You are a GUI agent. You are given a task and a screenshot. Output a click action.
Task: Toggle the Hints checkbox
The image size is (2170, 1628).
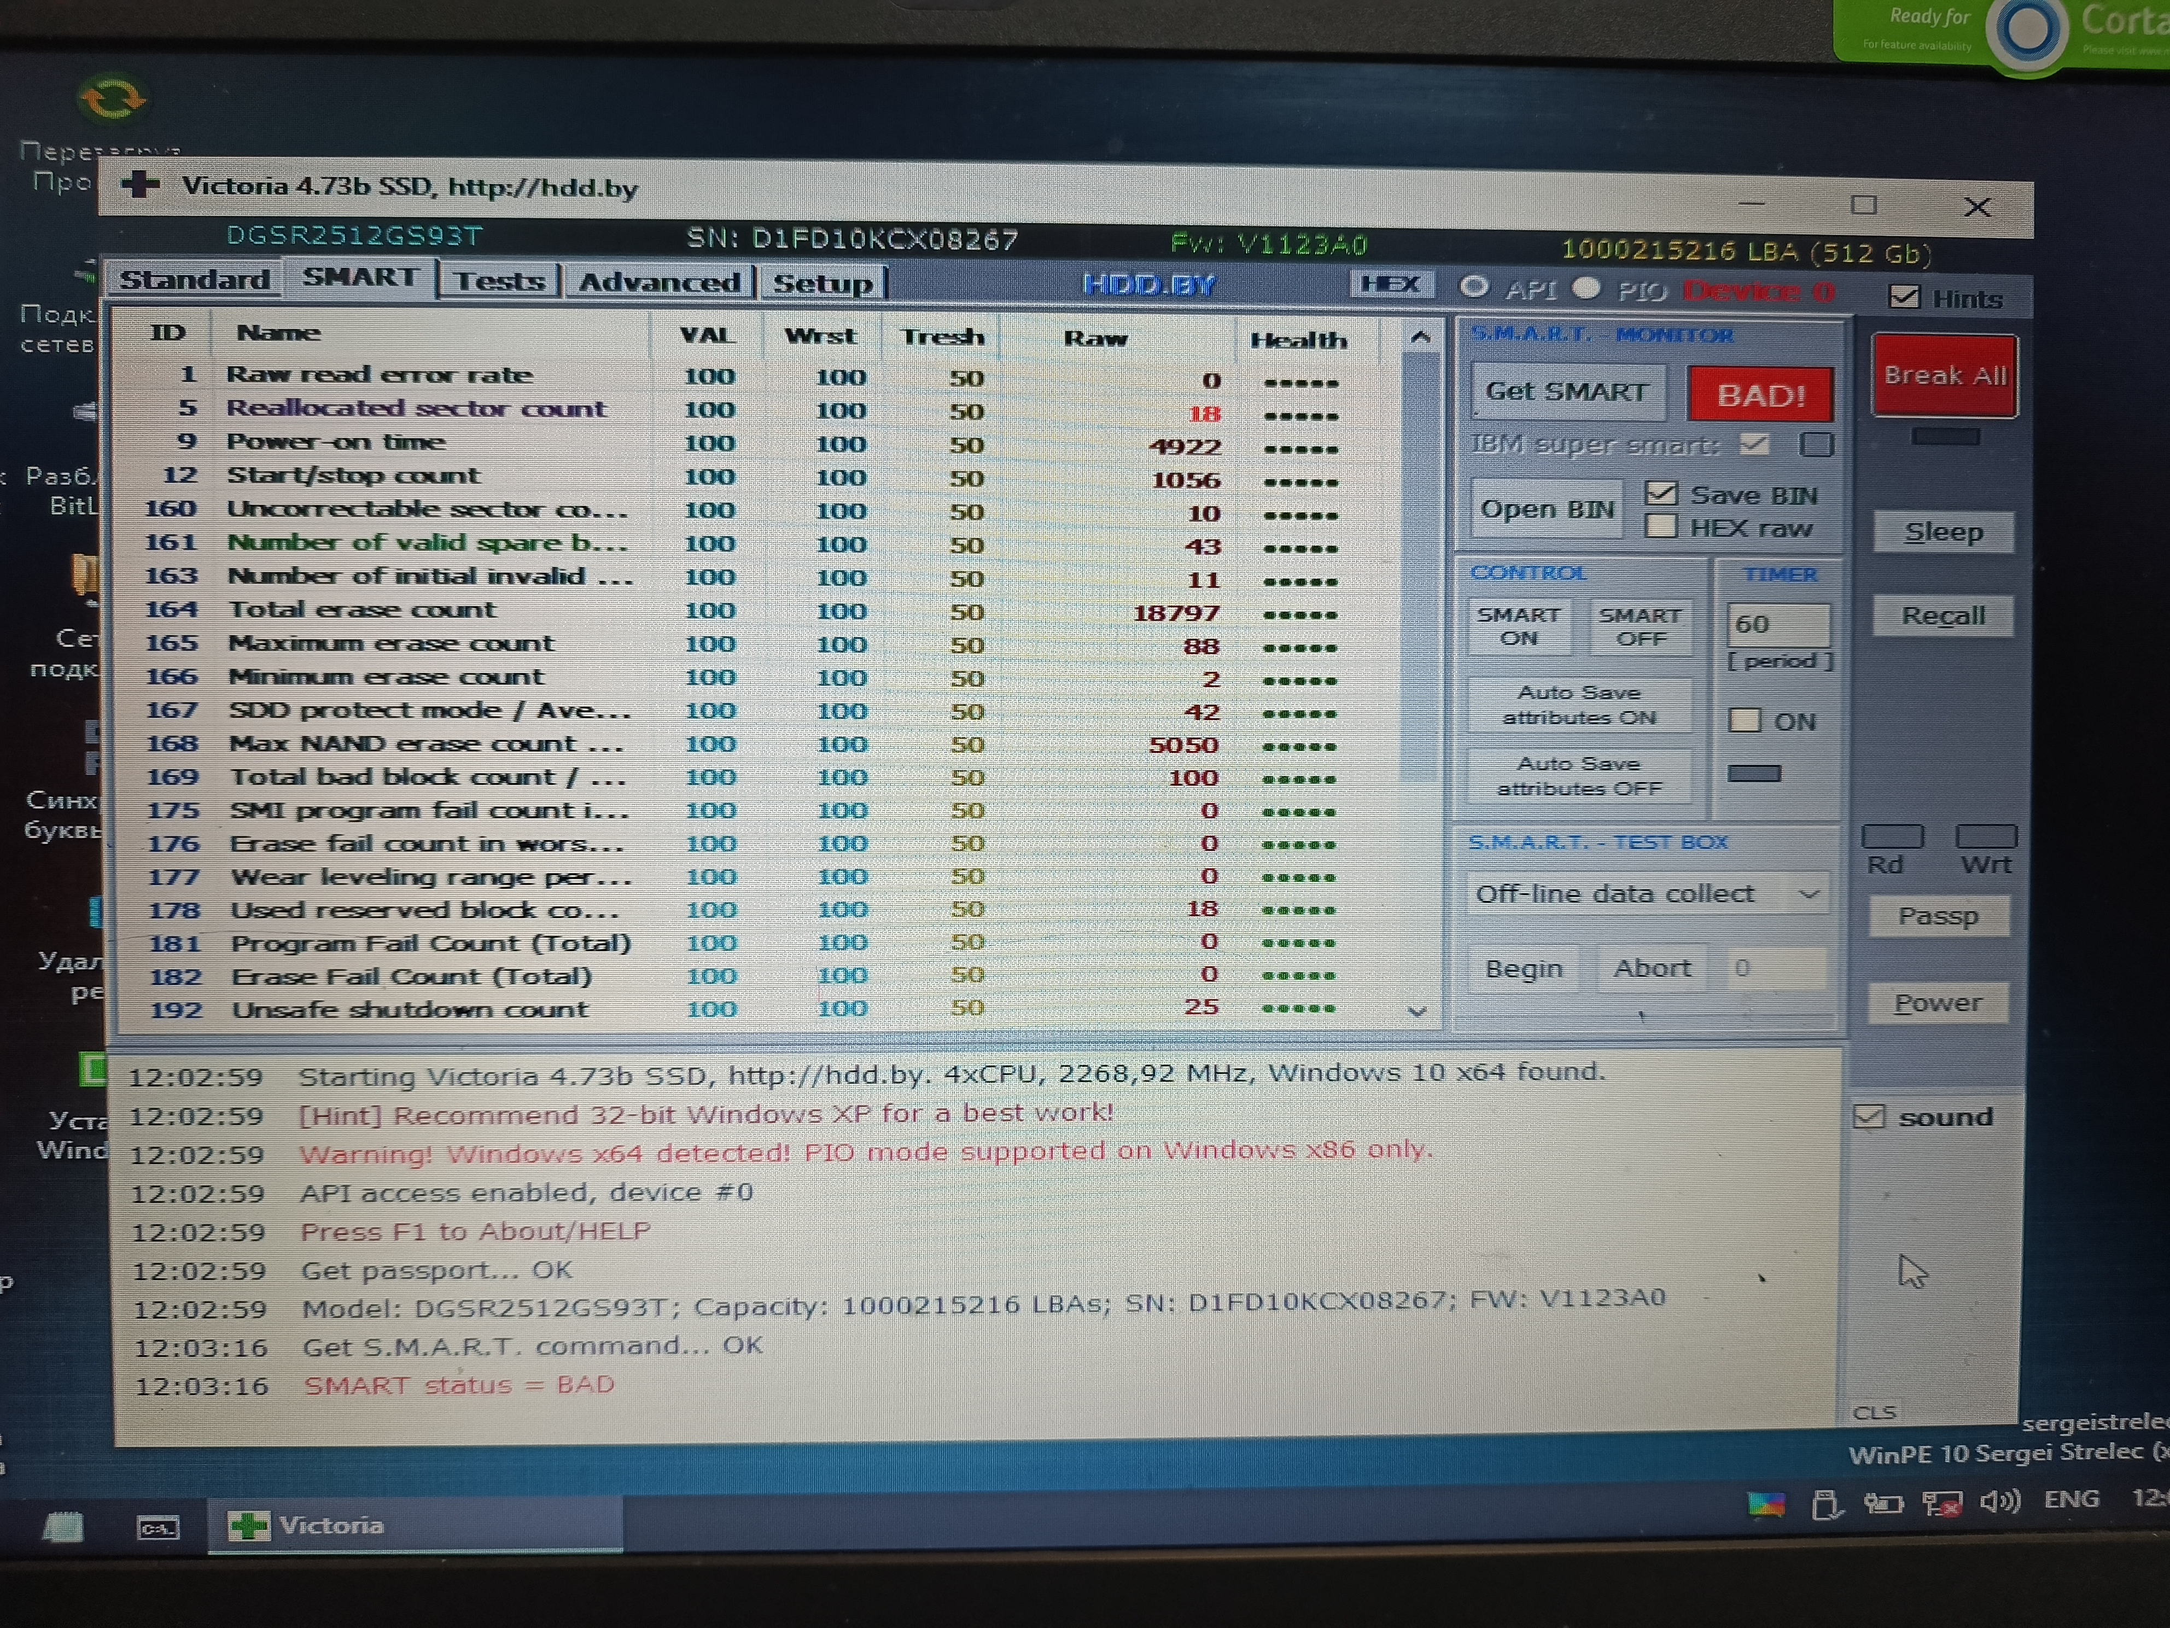tap(1904, 298)
